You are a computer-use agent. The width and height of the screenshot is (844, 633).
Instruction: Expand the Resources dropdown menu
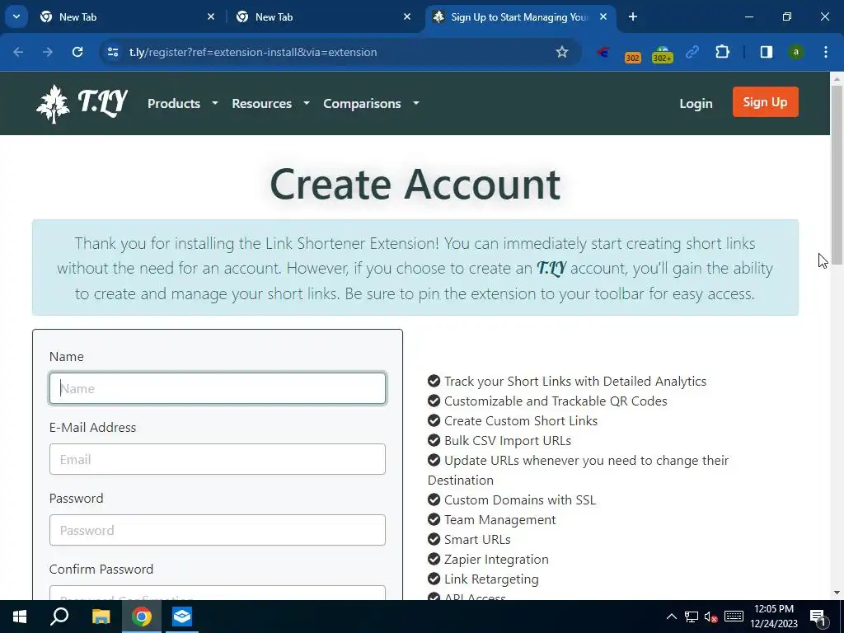(x=270, y=103)
